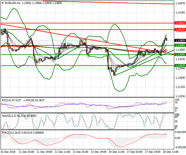Click the Stochastic scale value 50
Screen dimensions: 186x155
(176, 121)
